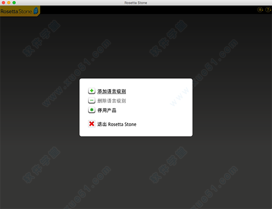This screenshot has width=272, height=209.
Task: Choose 停用产品 to deactivate the product
Action: [107, 110]
